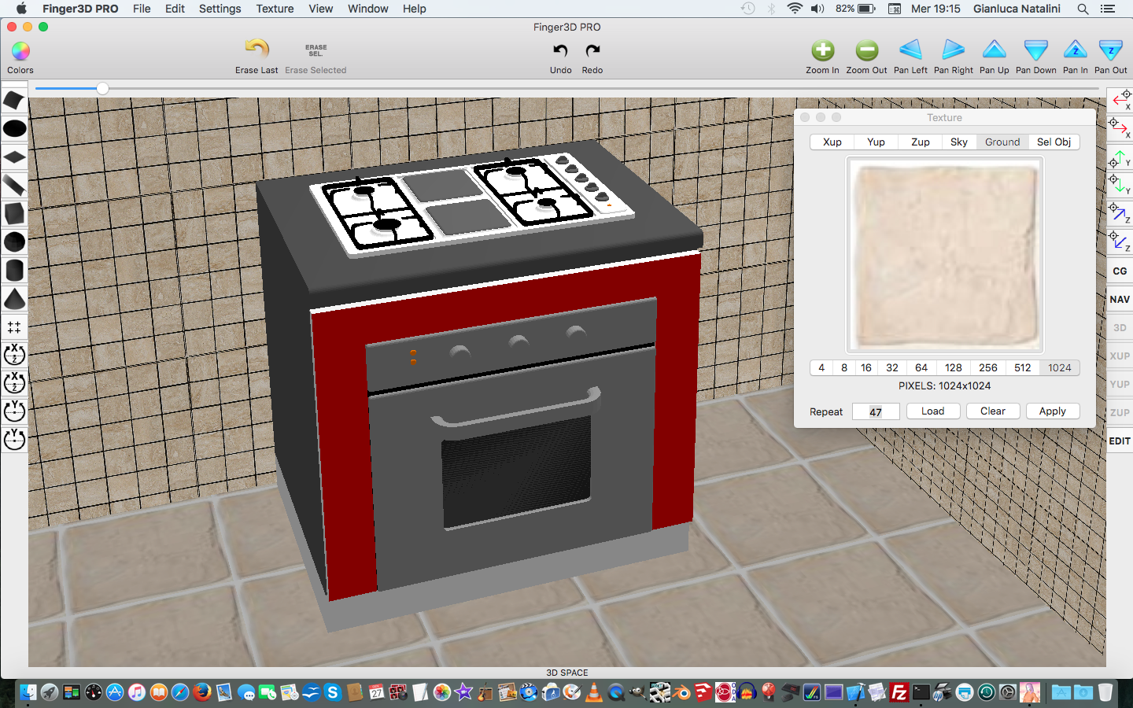Image resolution: width=1133 pixels, height=708 pixels.
Task: Open the Texture menu
Action: pos(275,9)
